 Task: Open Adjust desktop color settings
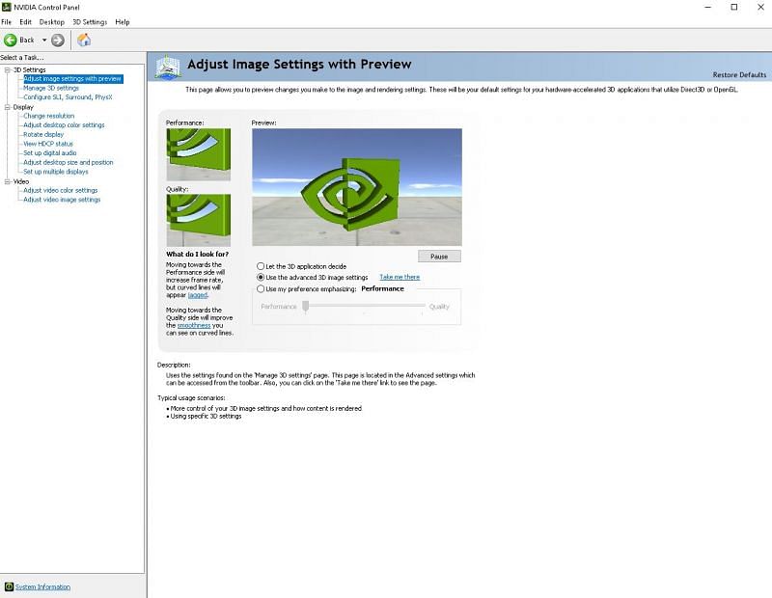click(x=64, y=125)
